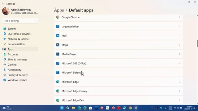Click the Media Player app icon
The image size is (198, 111).
[58, 54]
